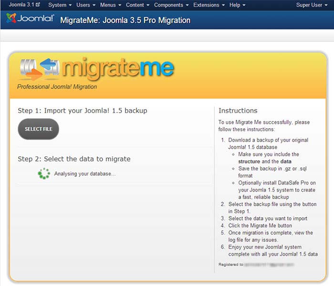Open the Help menu
This screenshot has height=286, width=334.
(237, 5)
